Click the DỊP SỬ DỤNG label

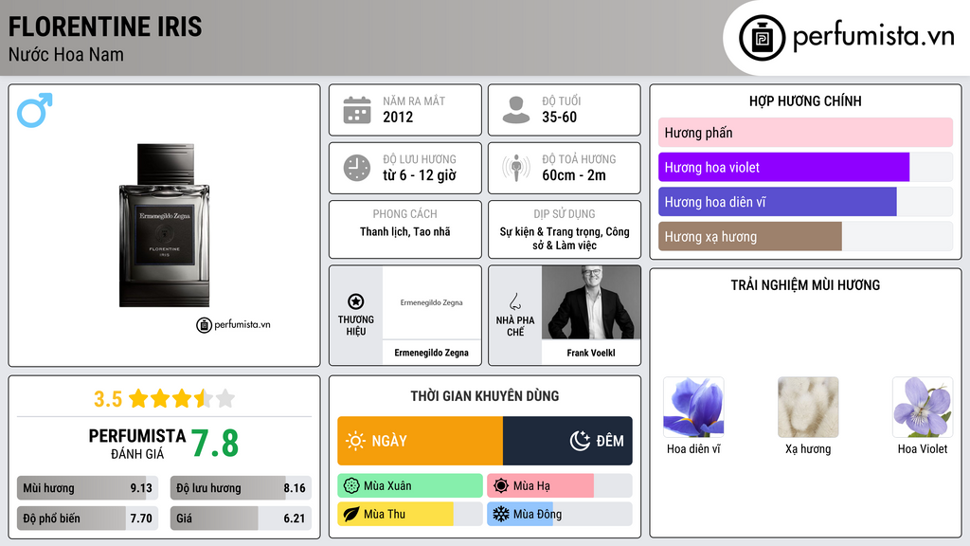click(565, 213)
